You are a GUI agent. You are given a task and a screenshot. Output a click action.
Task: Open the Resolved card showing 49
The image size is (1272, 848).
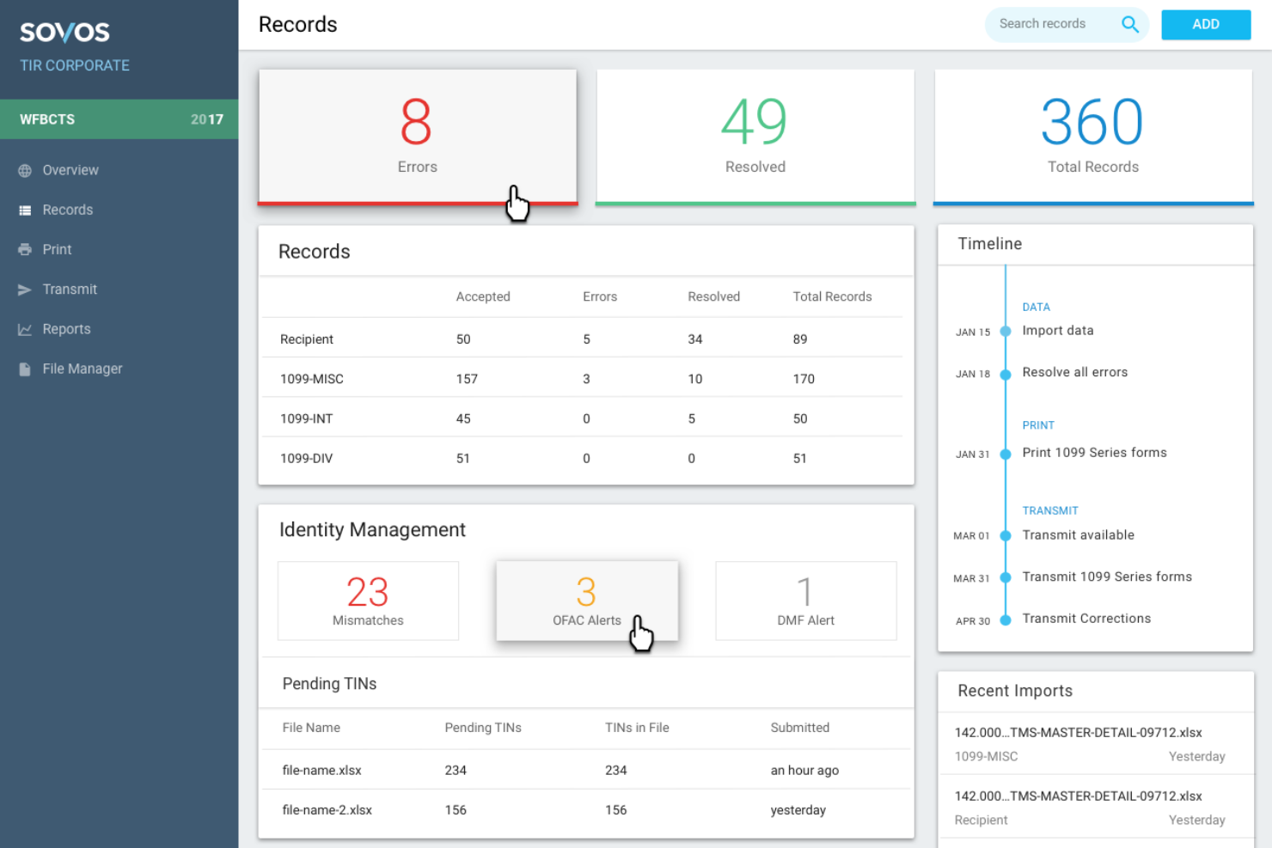755,136
